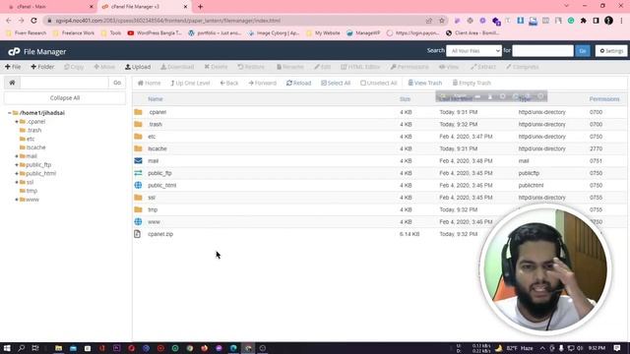Viewport: 630px width, 354px height.
Task: Click the www globe icon in file list
Action: tap(138, 221)
